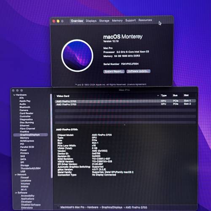
Task: Select FireWire in the sidebar
Action: [x=24, y=132]
